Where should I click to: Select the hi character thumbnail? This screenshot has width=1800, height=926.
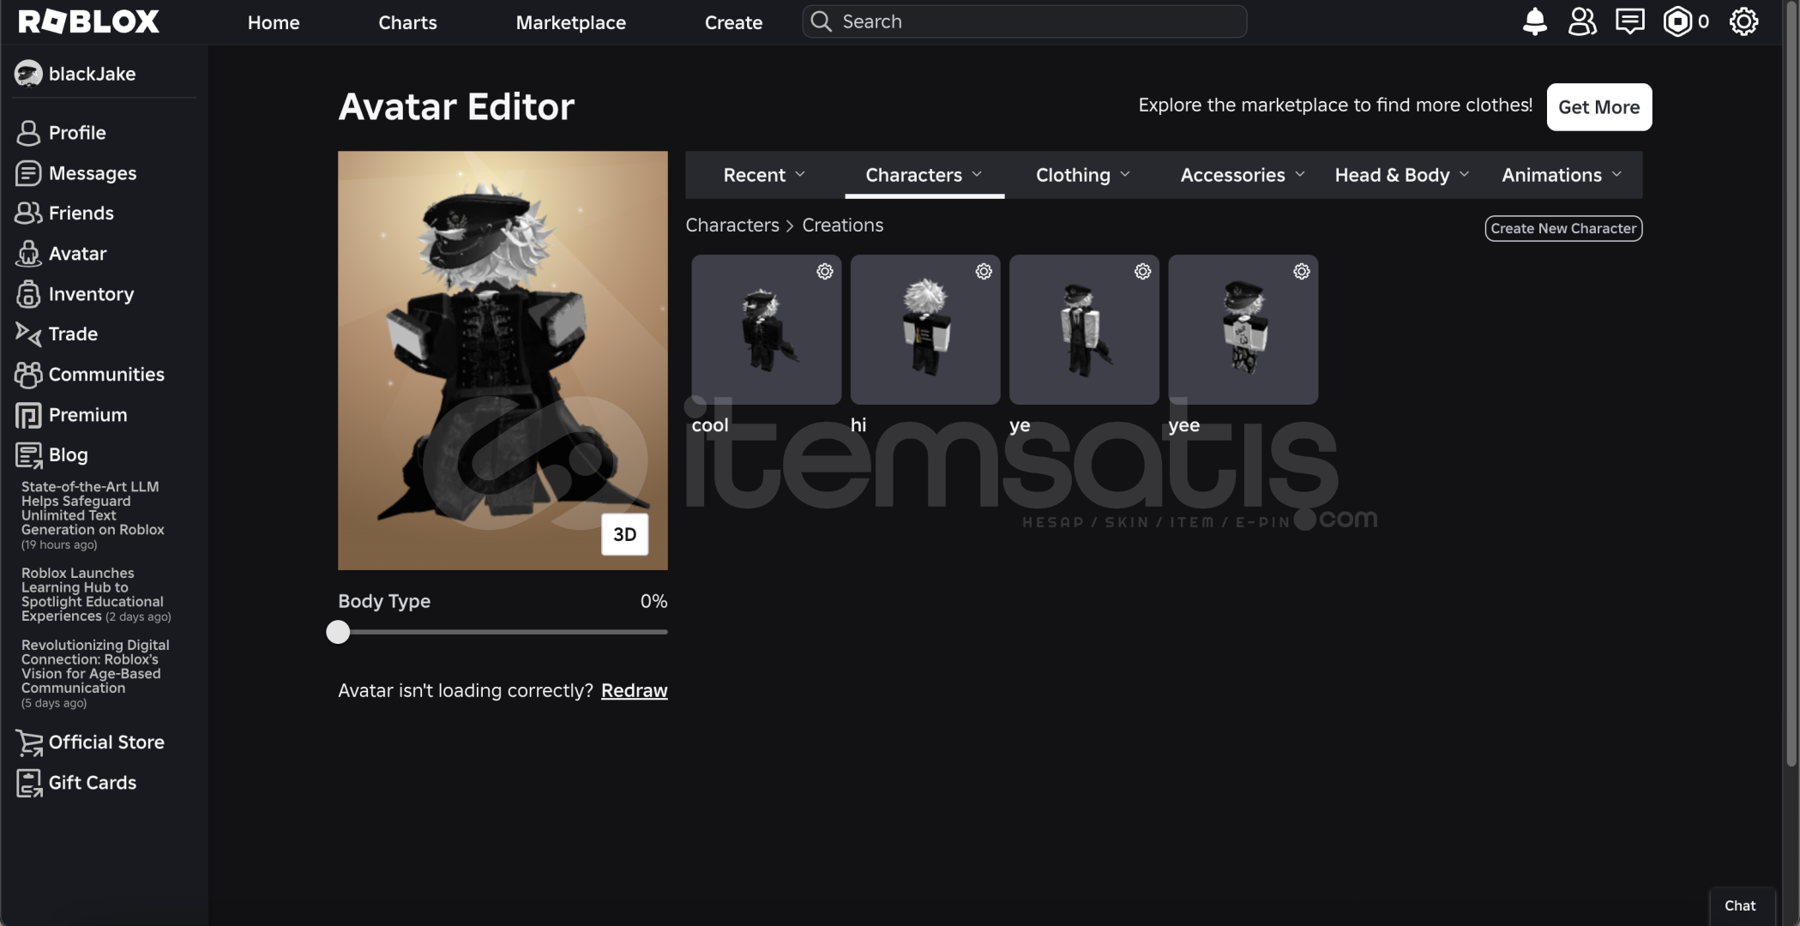924,329
